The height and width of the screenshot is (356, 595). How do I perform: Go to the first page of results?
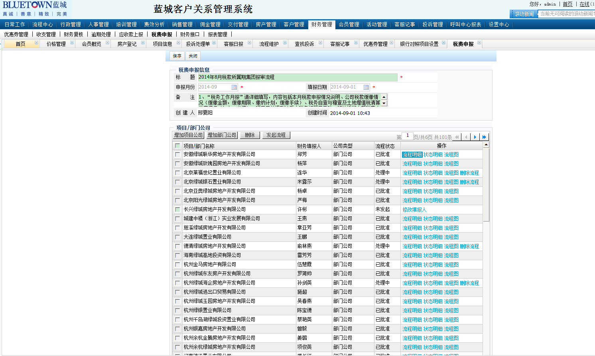(x=457, y=137)
